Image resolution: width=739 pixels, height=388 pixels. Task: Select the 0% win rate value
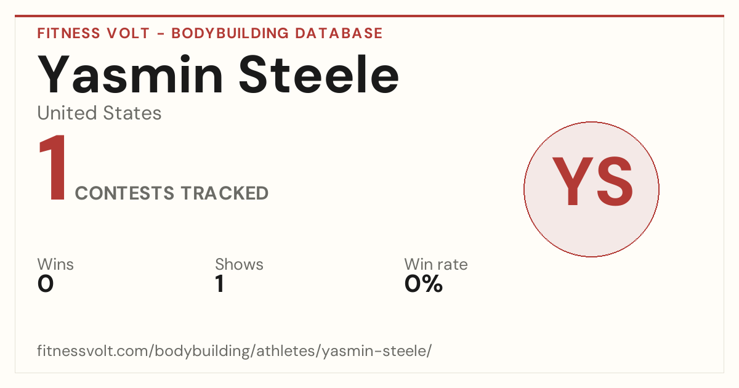(424, 285)
